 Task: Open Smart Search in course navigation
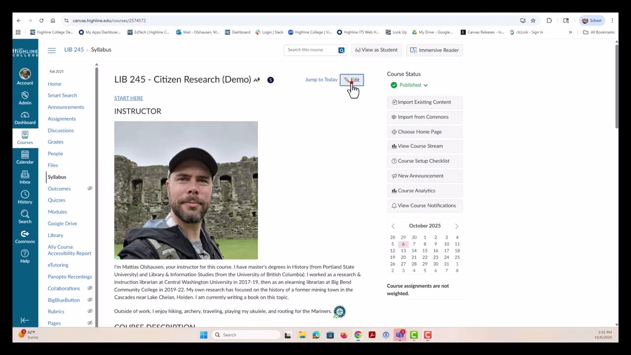coord(62,95)
